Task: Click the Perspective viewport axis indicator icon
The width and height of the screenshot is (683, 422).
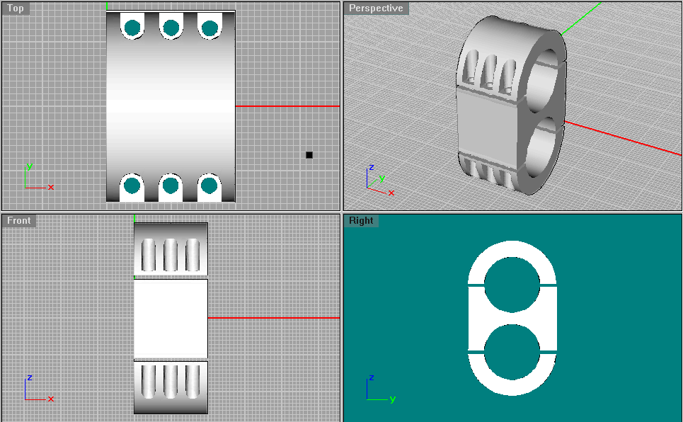Action: [380, 180]
